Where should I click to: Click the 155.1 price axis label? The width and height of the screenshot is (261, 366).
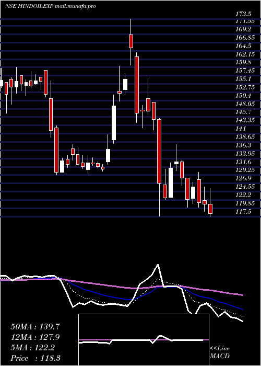click(243, 78)
